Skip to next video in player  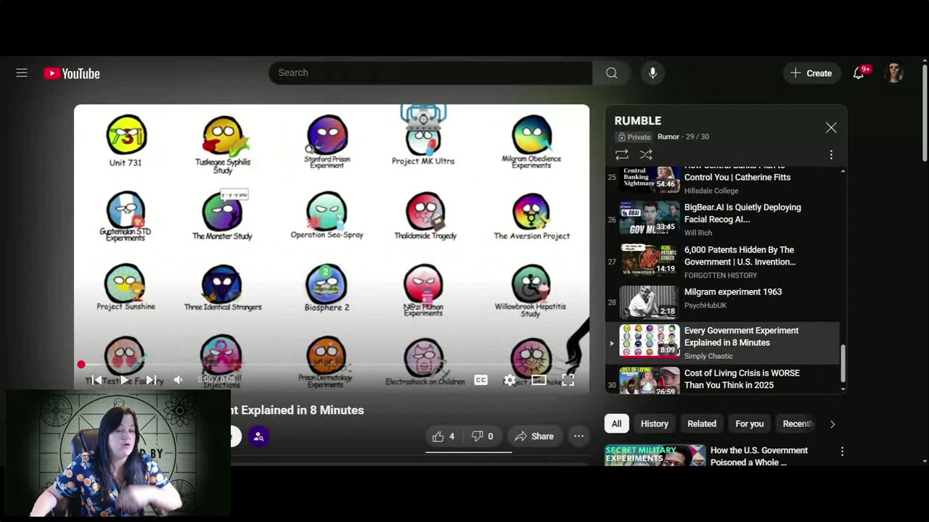[x=151, y=380]
